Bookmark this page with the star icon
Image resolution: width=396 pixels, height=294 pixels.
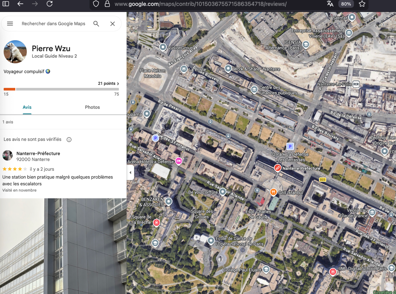pos(362,4)
